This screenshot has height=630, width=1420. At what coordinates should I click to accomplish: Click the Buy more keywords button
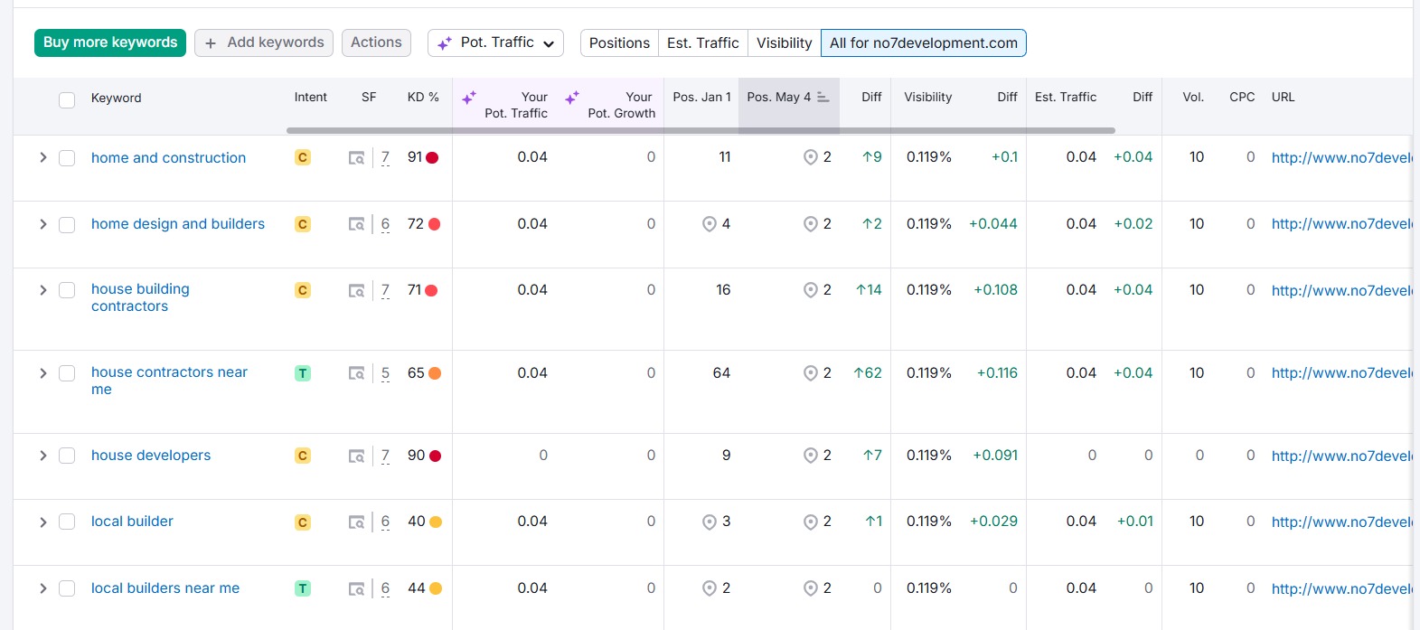tap(110, 42)
